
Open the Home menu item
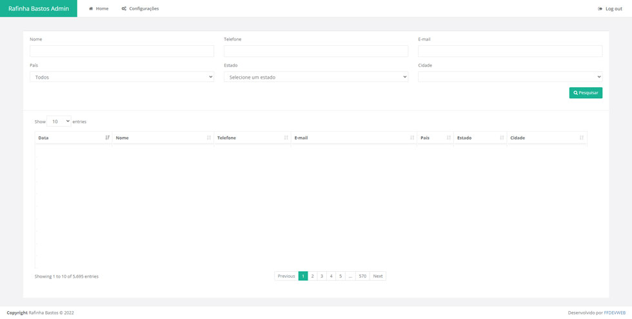pos(99,8)
